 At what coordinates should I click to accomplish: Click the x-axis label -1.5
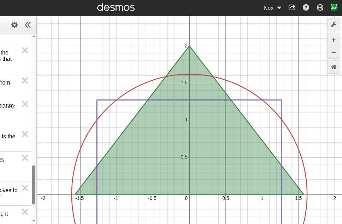point(79,199)
